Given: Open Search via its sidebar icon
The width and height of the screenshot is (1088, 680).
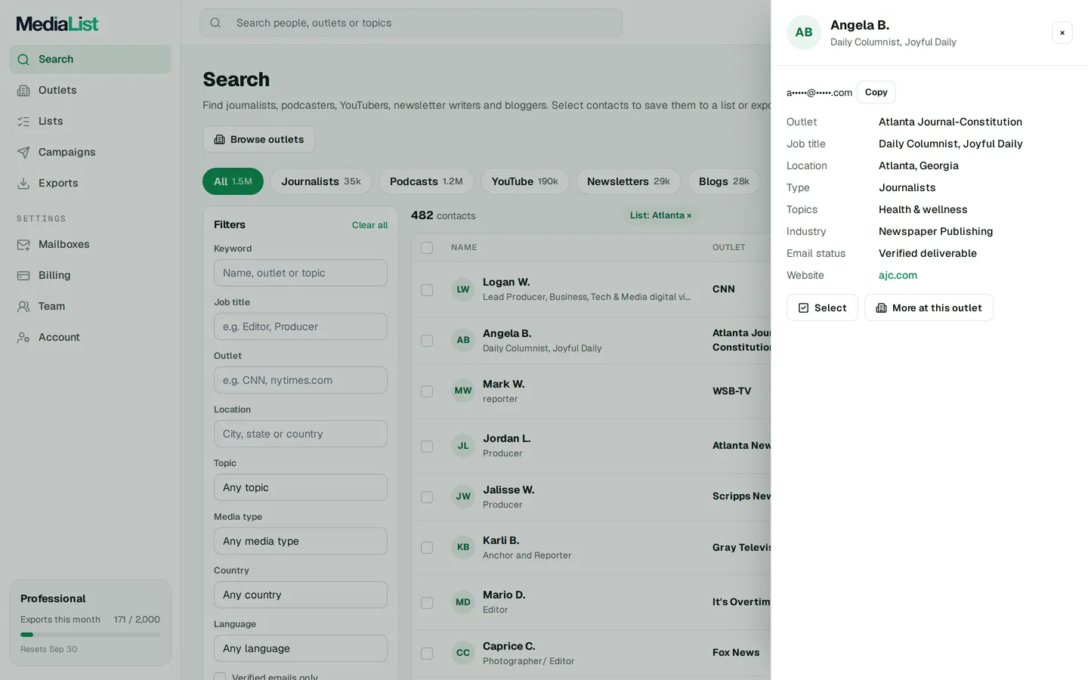Looking at the screenshot, I should point(23,59).
